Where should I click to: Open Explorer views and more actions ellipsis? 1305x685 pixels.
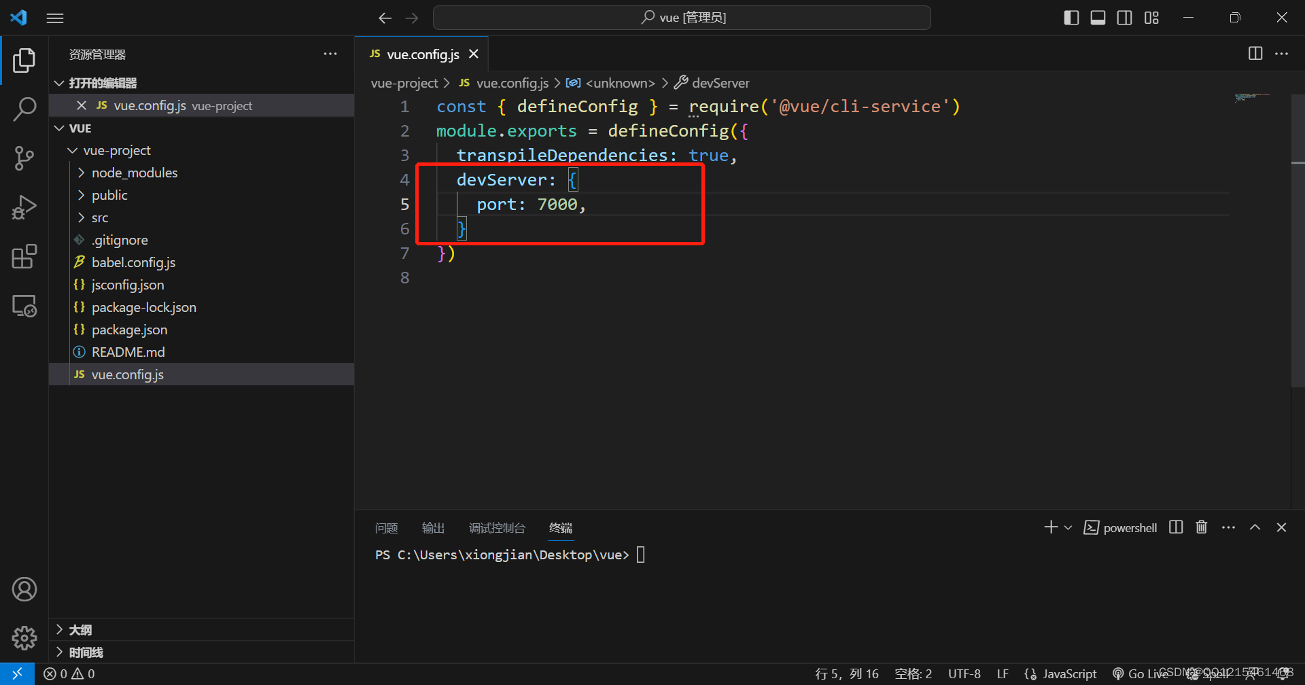pos(330,54)
